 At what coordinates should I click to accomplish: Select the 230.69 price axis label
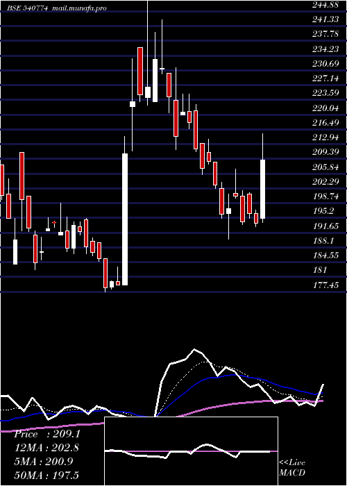pyautogui.click(x=325, y=64)
